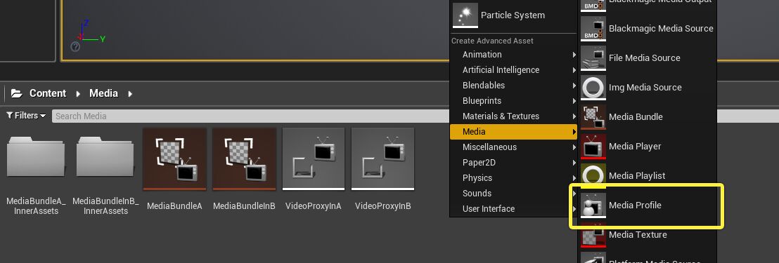Viewport: 779px width, 263px height.
Task: Select Media Bundle asset type
Action: [x=648, y=117]
